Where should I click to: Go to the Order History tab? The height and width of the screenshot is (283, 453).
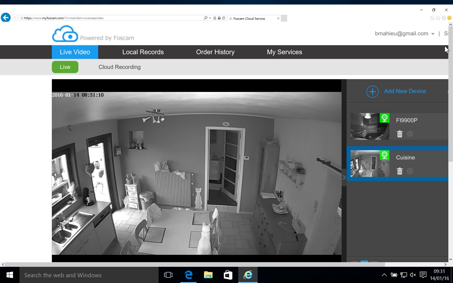(215, 52)
